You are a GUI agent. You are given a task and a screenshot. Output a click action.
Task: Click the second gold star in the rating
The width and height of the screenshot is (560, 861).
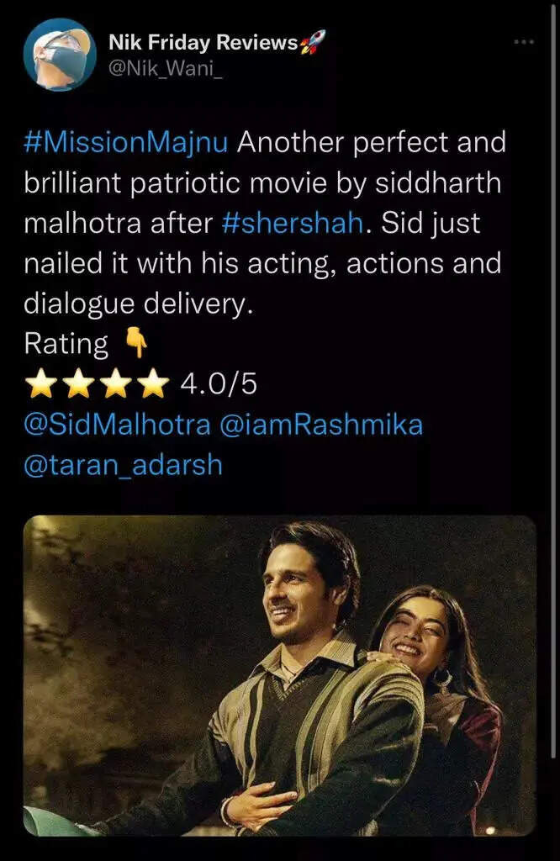click(78, 383)
